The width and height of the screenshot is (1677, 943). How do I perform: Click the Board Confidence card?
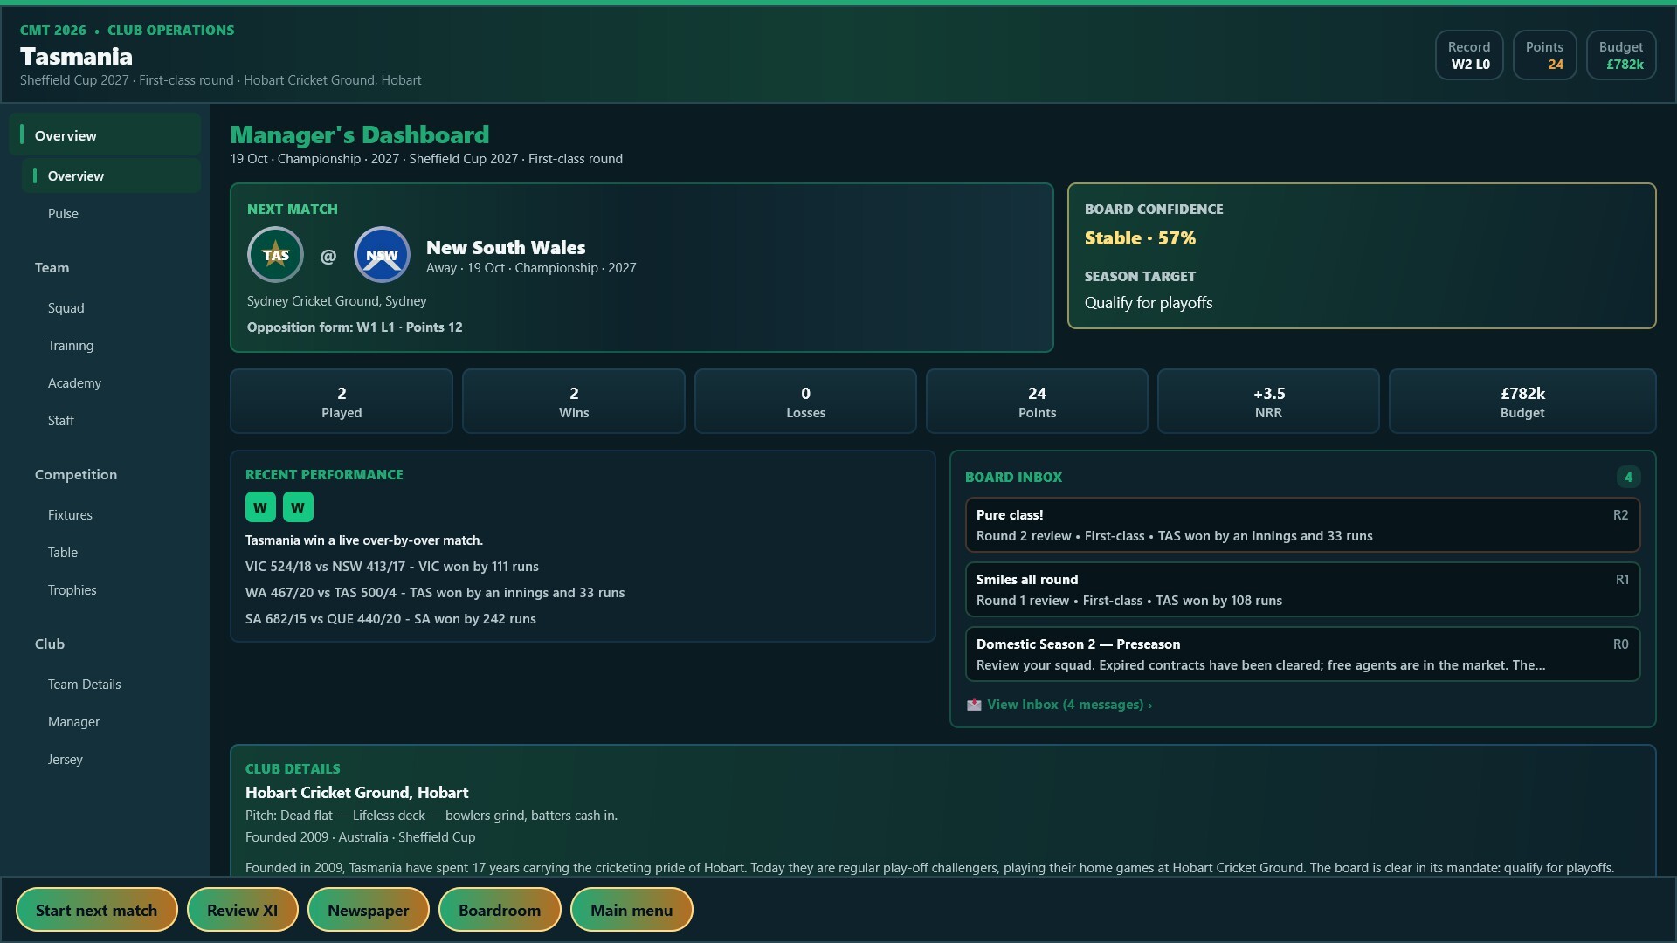pos(1362,256)
